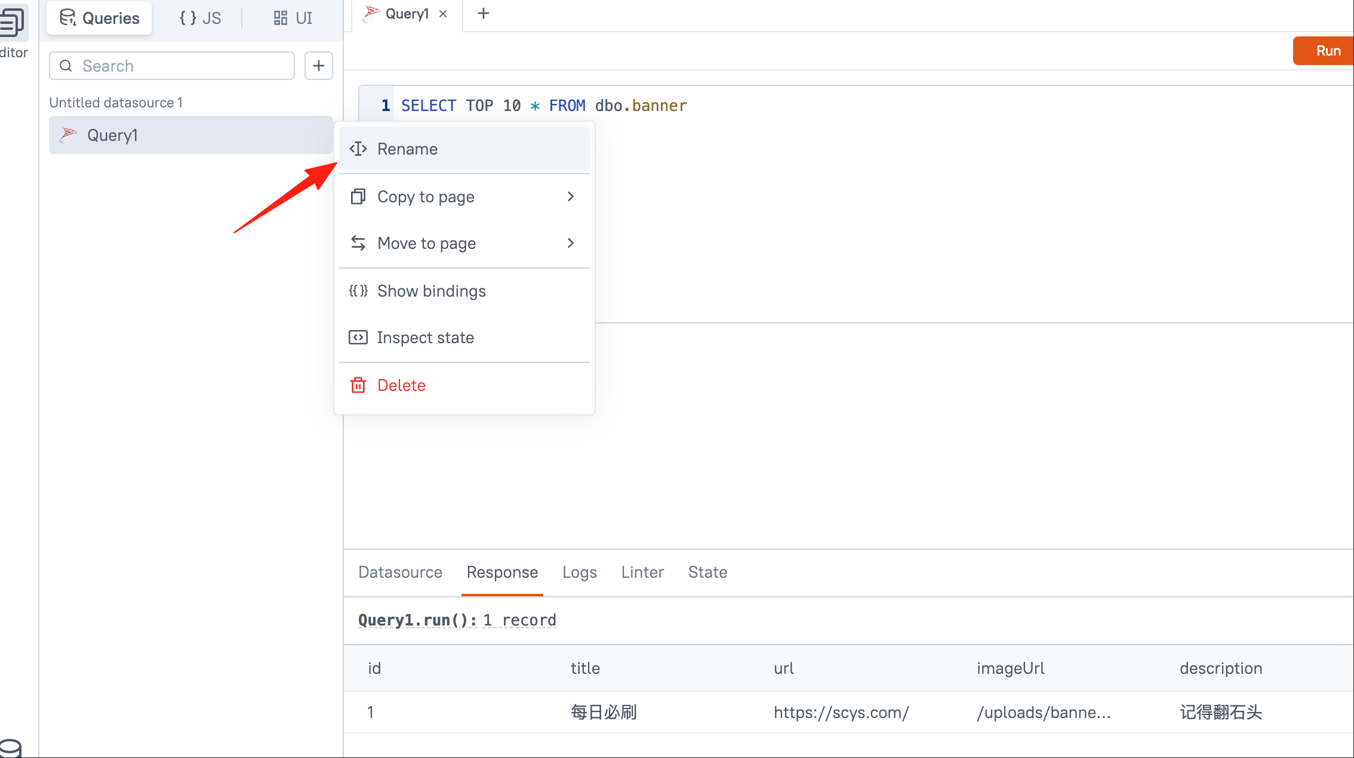Click the description column header
This screenshot has height=758, width=1354.
(x=1221, y=668)
